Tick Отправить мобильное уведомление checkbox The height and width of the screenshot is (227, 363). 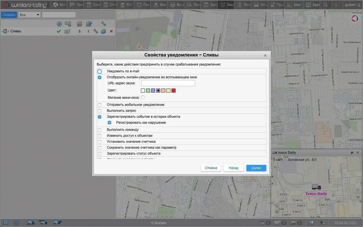click(x=100, y=105)
